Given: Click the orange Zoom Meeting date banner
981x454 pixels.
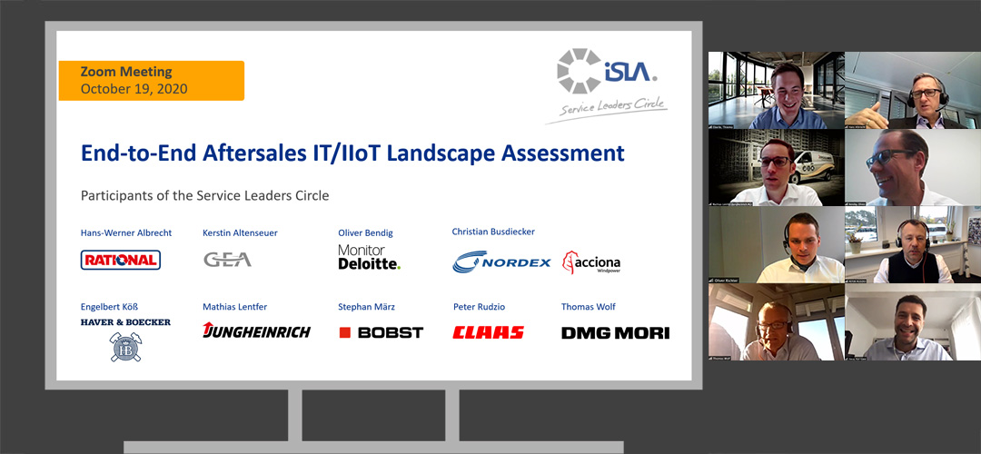Looking at the screenshot, I should point(152,81).
